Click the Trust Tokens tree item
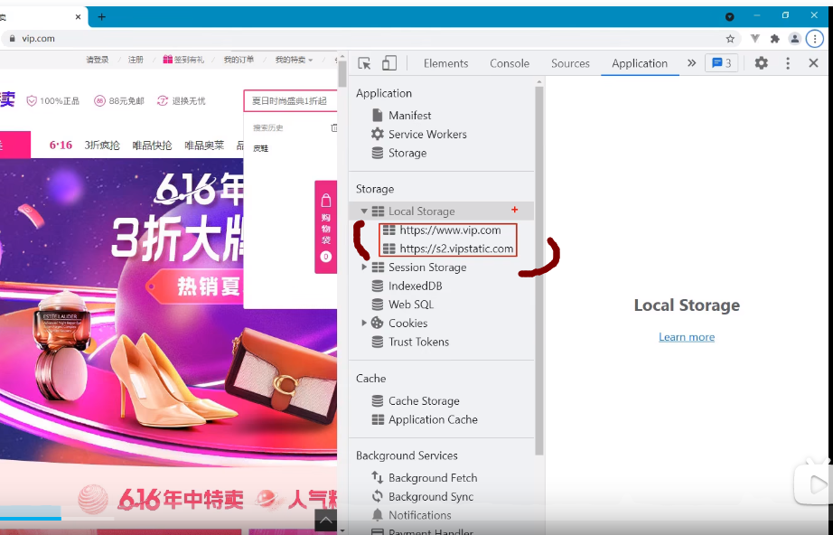The image size is (833, 535). 418,342
